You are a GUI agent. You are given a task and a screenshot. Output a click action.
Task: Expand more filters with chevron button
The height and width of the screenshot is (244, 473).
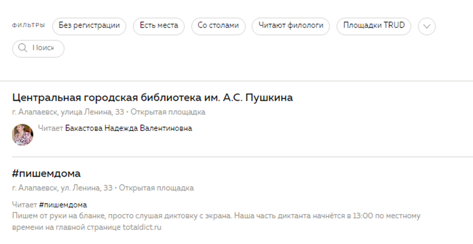[426, 26]
